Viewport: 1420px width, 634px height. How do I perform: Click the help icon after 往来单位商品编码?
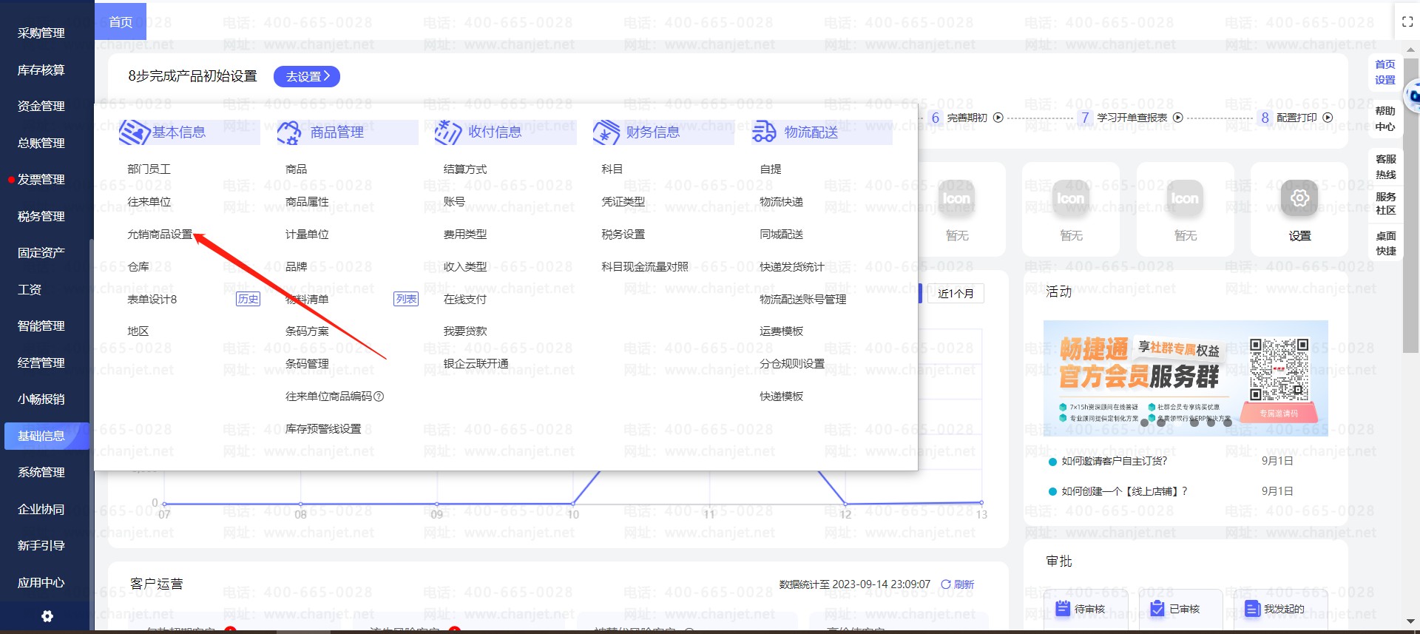tap(379, 397)
